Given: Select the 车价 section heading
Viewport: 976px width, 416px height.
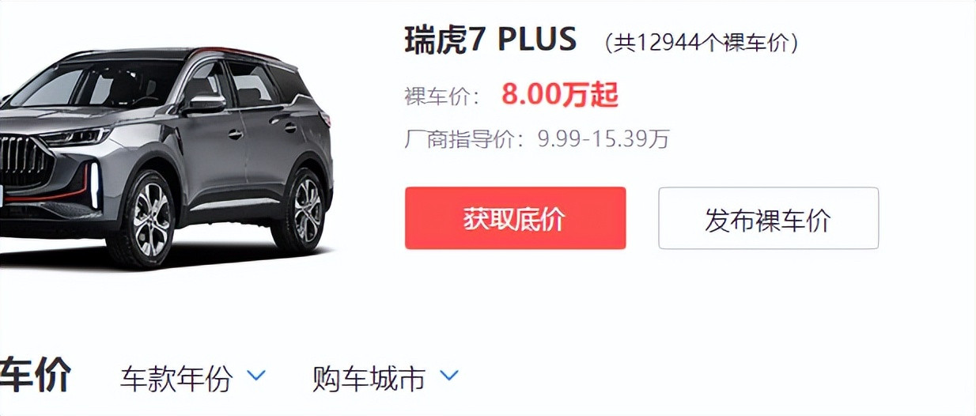Looking at the screenshot, I should pyautogui.click(x=36, y=375).
